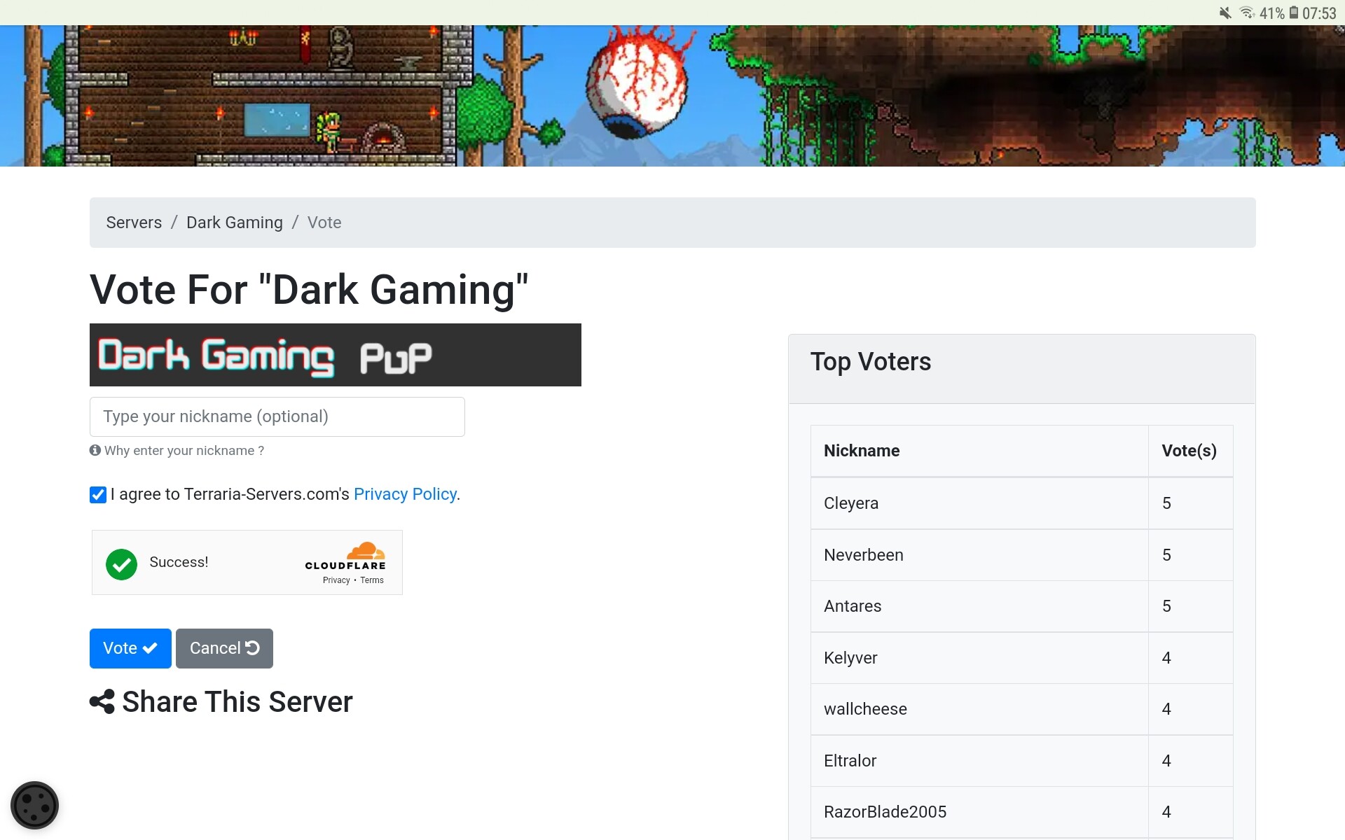Select the Vote breadcrumb item

(324, 223)
